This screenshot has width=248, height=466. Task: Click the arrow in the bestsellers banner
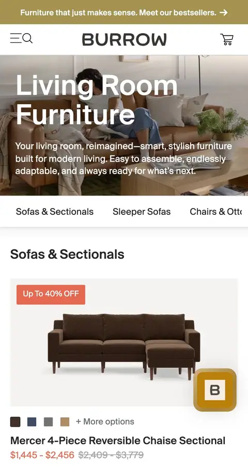click(224, 12)
